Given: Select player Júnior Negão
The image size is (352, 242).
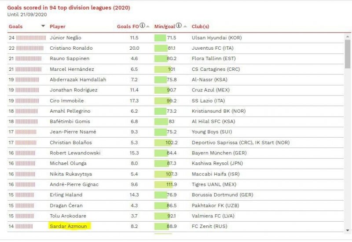Looking at the screenshot, I should coord(65,38).
